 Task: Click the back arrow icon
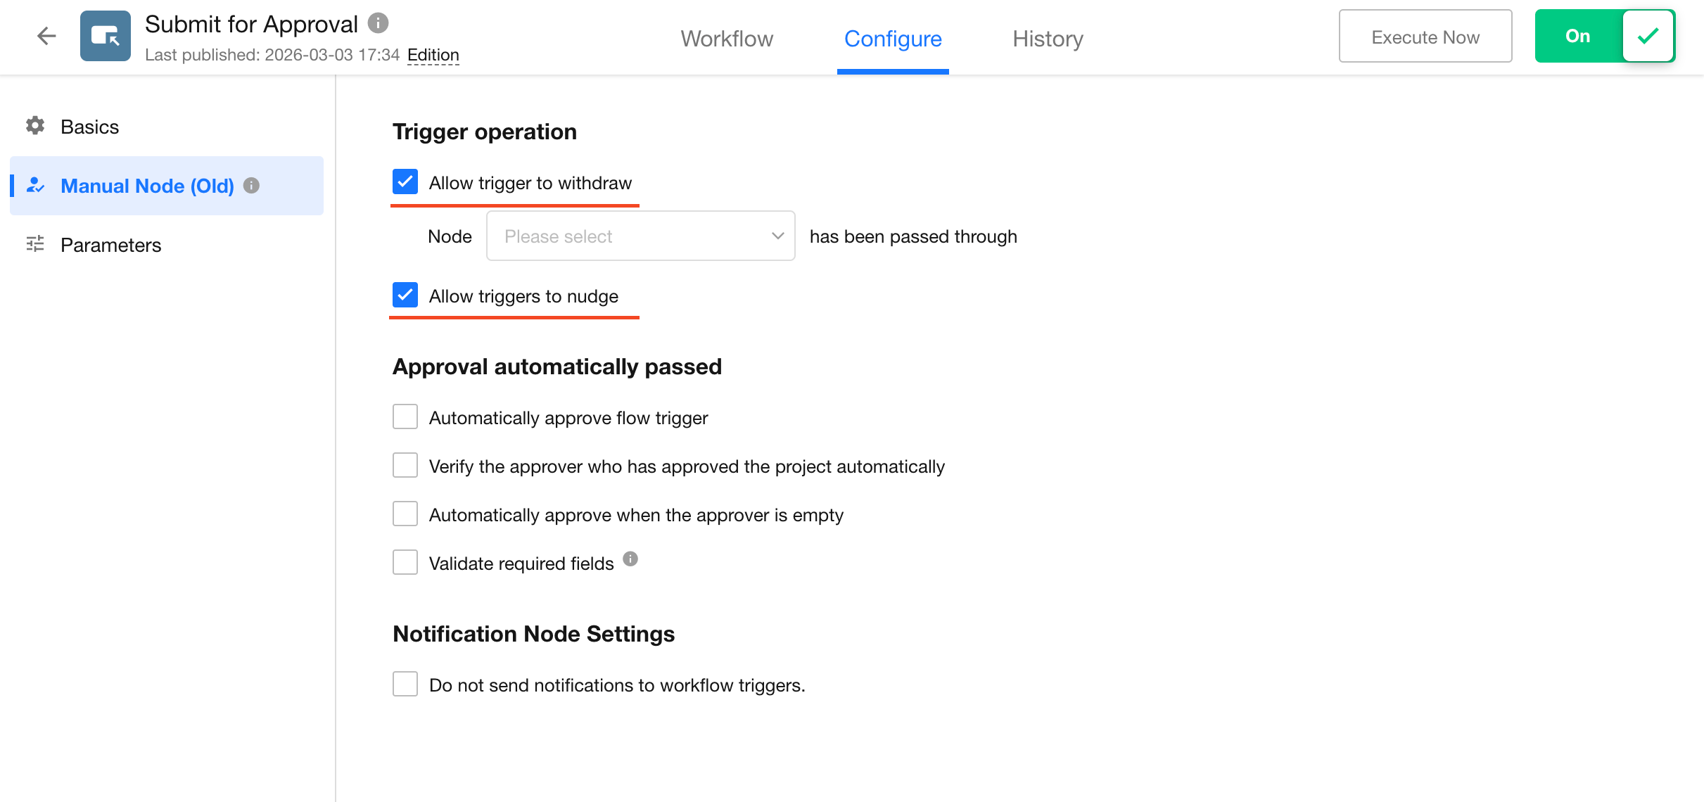[x=46, y=36]
